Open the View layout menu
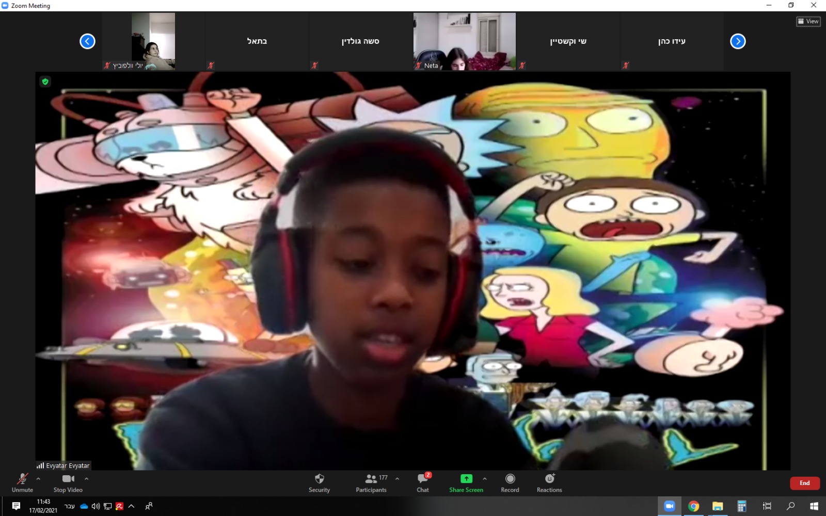The height and width of the screenshot is (516, 826). (x=808, y=21)
